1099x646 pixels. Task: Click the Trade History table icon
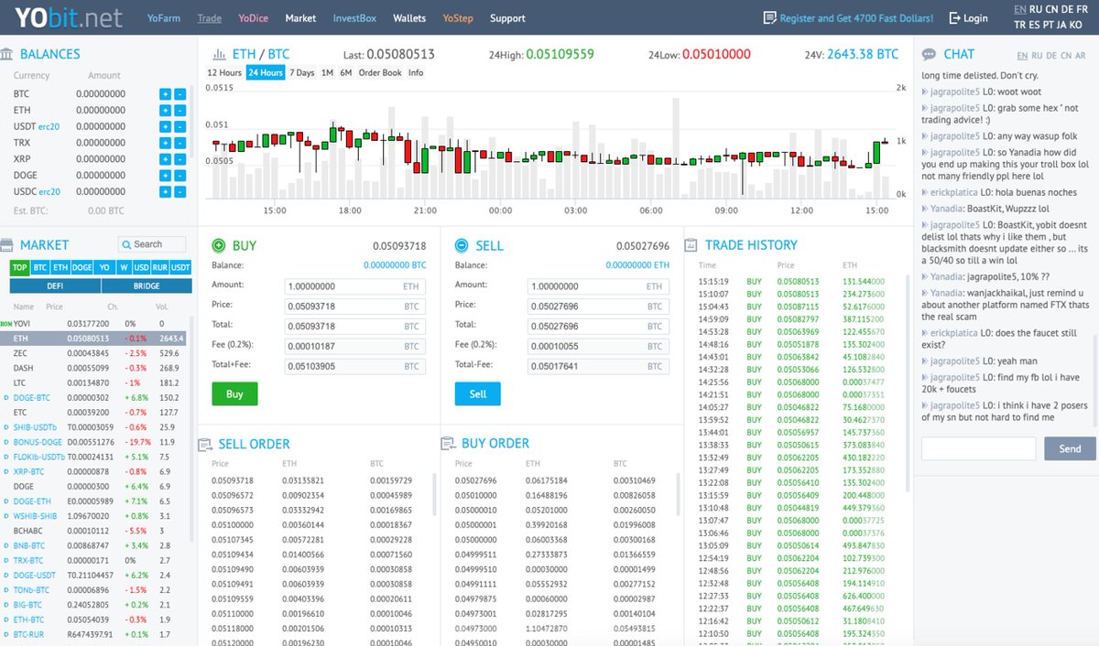(x=691, y=245)
